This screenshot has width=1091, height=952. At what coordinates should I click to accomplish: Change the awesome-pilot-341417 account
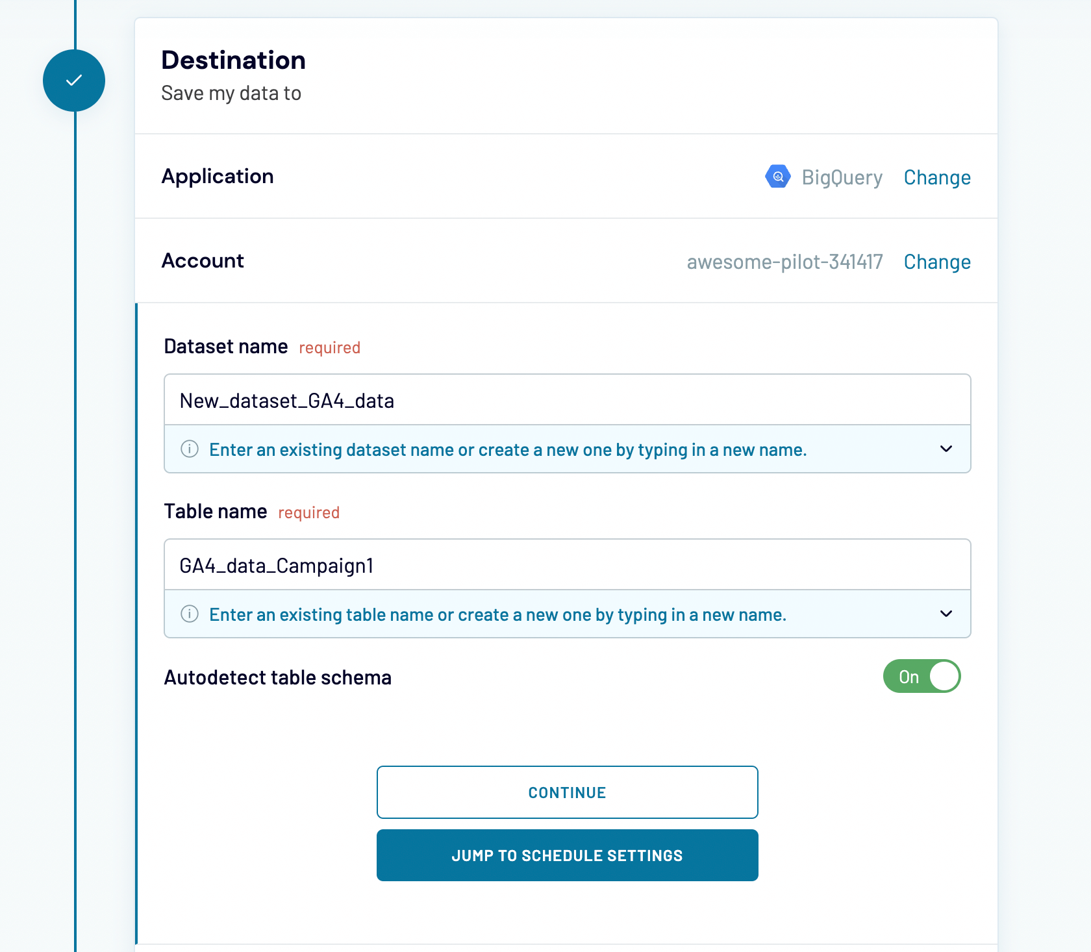[937, 262]
